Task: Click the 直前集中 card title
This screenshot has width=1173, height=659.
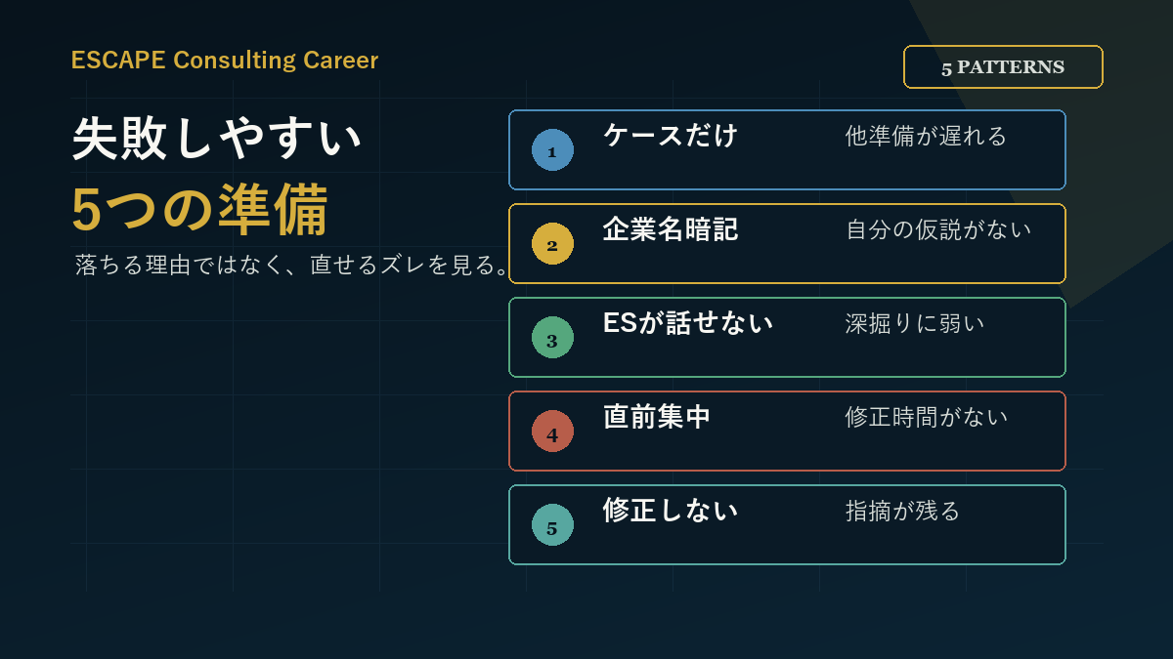Action: 656,417
